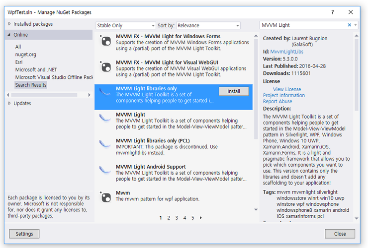
Task: Go to results page 5
Action: pyautogui.click(x=192, y=218)
